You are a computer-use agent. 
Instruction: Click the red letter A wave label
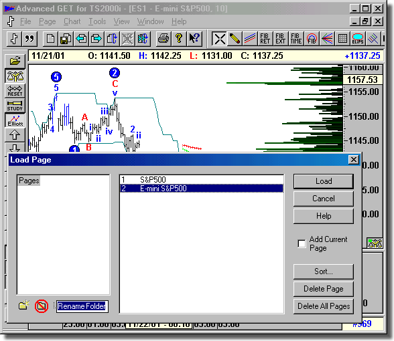pos(84,117)
